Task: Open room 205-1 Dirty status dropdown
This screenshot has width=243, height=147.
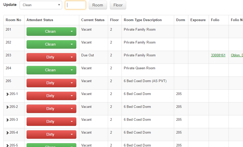Action: click(51, 96)
